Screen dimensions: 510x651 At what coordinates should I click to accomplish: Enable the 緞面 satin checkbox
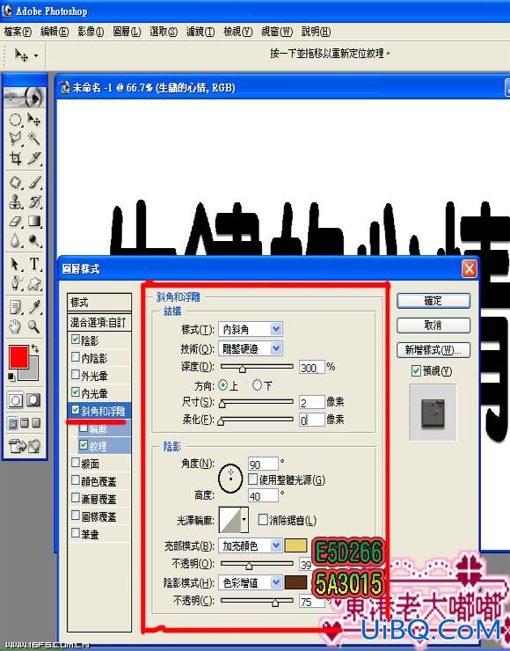(75, 463)
